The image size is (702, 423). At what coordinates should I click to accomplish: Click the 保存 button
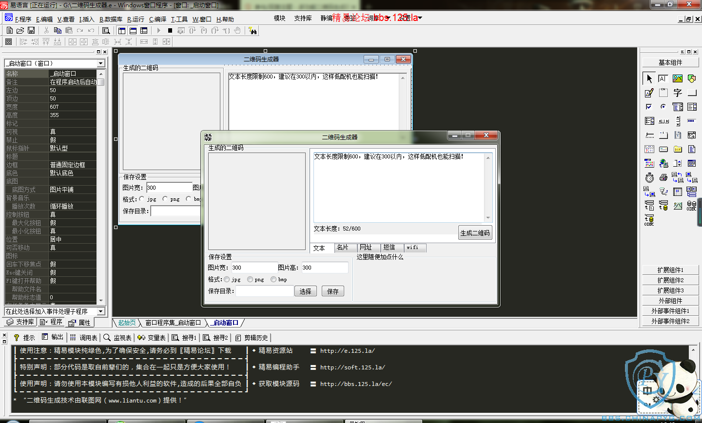tap(333, 291)
